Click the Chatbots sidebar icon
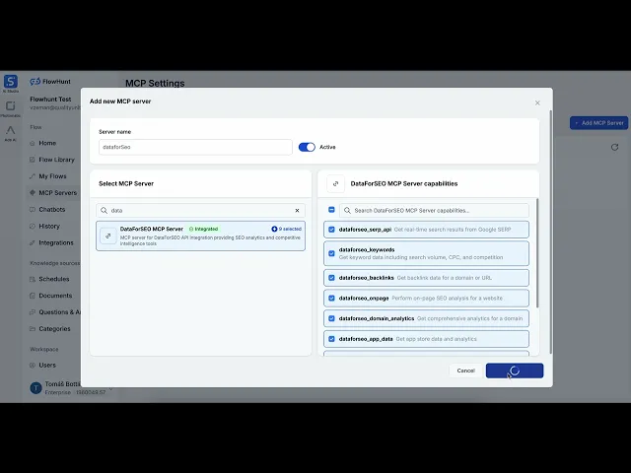This screenshot has height=473, width=631. coord(33,210)
